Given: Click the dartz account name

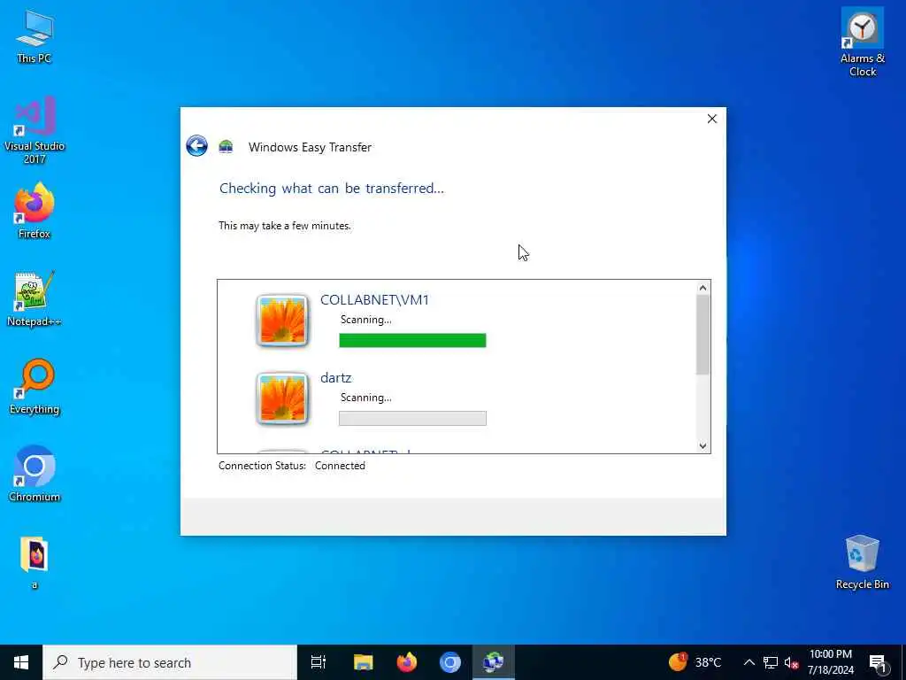Looking at the screenshot, I should (335, 377).
